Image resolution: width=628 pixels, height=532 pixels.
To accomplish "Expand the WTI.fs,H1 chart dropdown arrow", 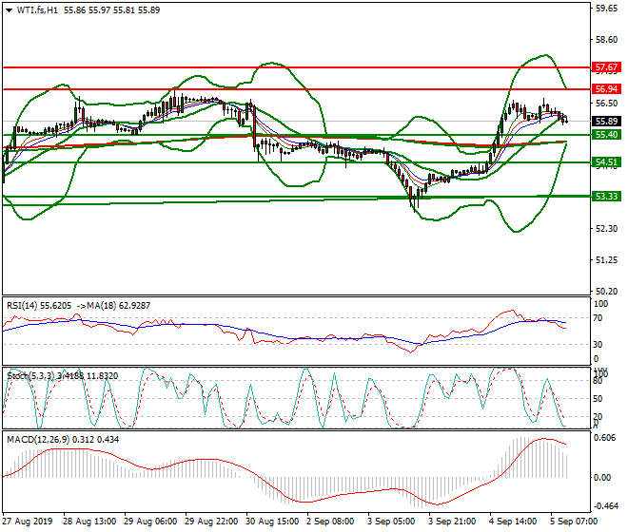I will [9, 9].
